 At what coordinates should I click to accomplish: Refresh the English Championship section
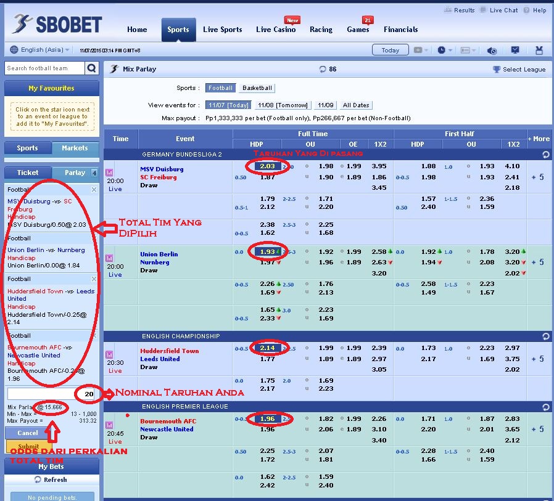(546, 336)
